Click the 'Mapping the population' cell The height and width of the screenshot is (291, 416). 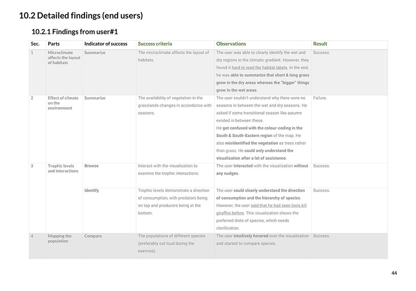click(x=59, y=238)
